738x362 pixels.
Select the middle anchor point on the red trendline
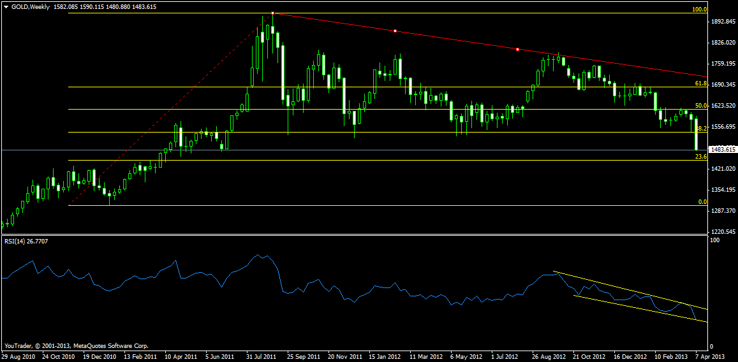coord(395,31)
